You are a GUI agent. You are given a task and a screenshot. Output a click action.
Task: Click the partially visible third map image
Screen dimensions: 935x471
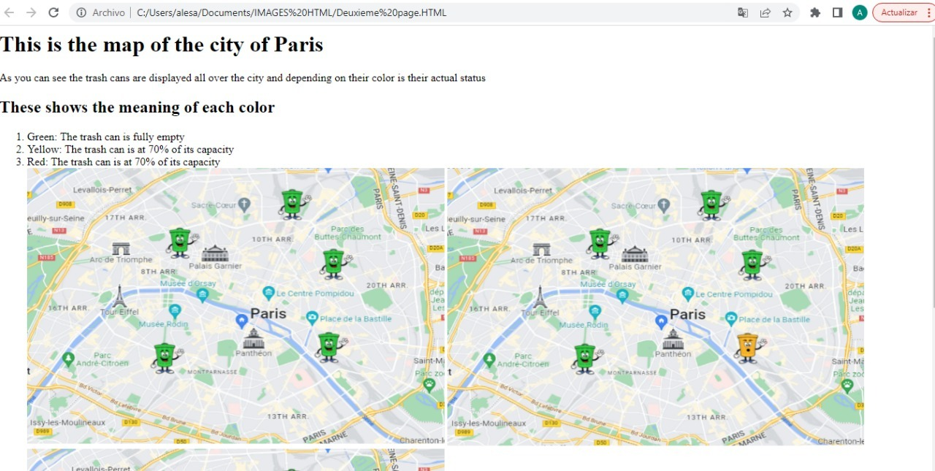coord(236,460)
